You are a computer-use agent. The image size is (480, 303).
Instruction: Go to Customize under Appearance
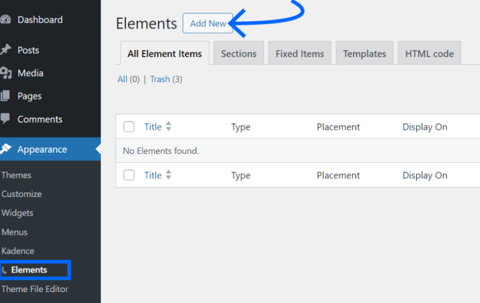tap(21, 194)
